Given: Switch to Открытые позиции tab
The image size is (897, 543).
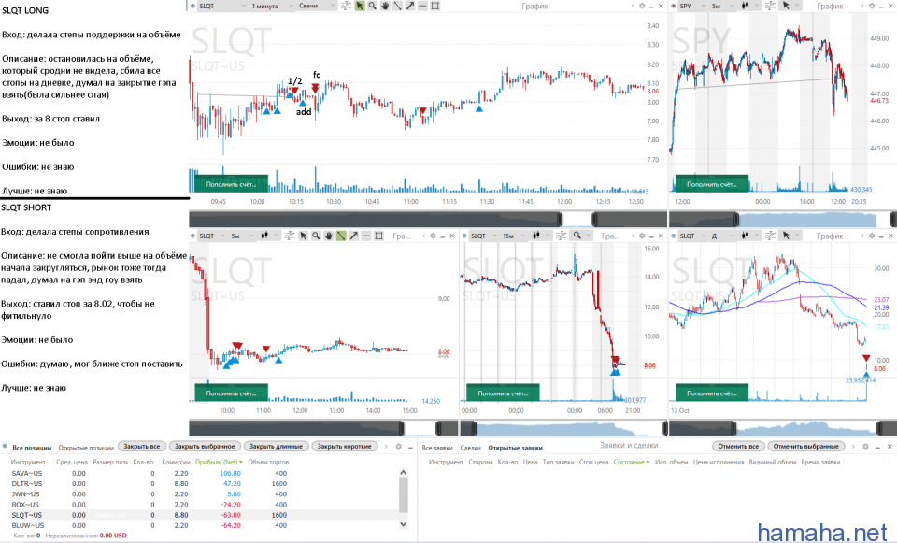Looking at the screenshot, I should [x=83, y=447].
